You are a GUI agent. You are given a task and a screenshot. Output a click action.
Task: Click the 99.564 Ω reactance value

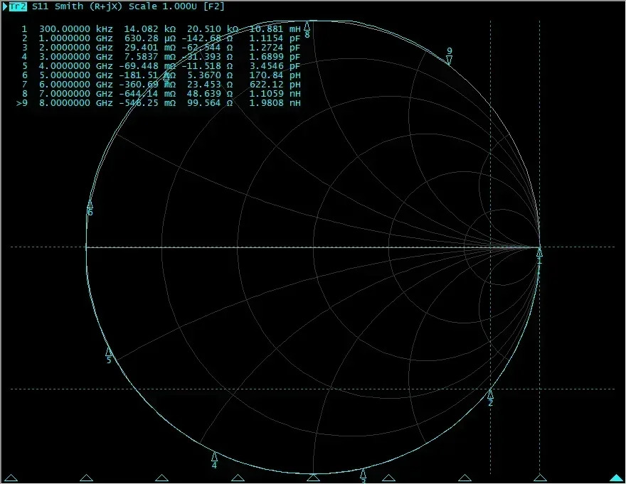210,102
